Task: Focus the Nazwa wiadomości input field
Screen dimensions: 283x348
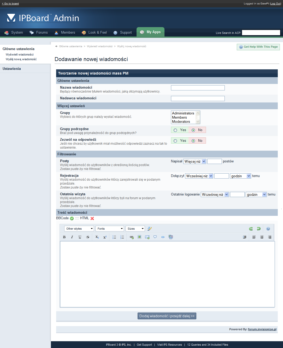Action: (x=198, y=88)
